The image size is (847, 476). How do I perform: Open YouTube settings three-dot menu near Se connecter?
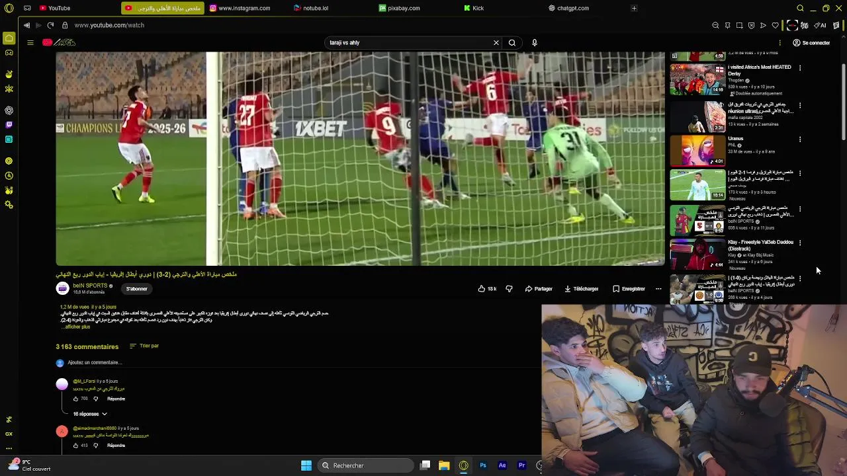pyautogui.click(x=780, y=42)
